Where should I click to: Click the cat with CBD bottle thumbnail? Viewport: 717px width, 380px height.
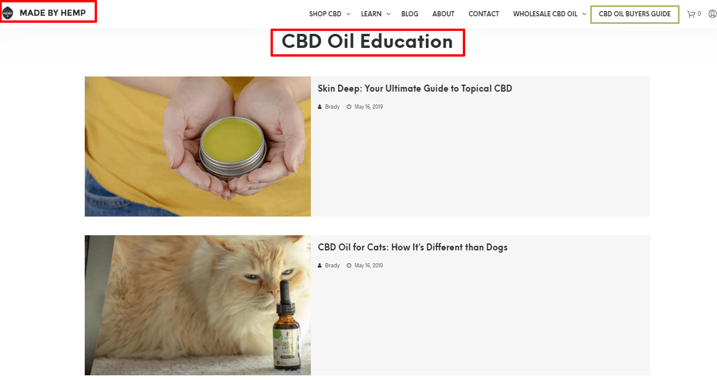pos(198,305)
